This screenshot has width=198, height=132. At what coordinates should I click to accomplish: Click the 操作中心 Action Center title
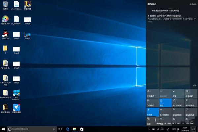[152, 4]
